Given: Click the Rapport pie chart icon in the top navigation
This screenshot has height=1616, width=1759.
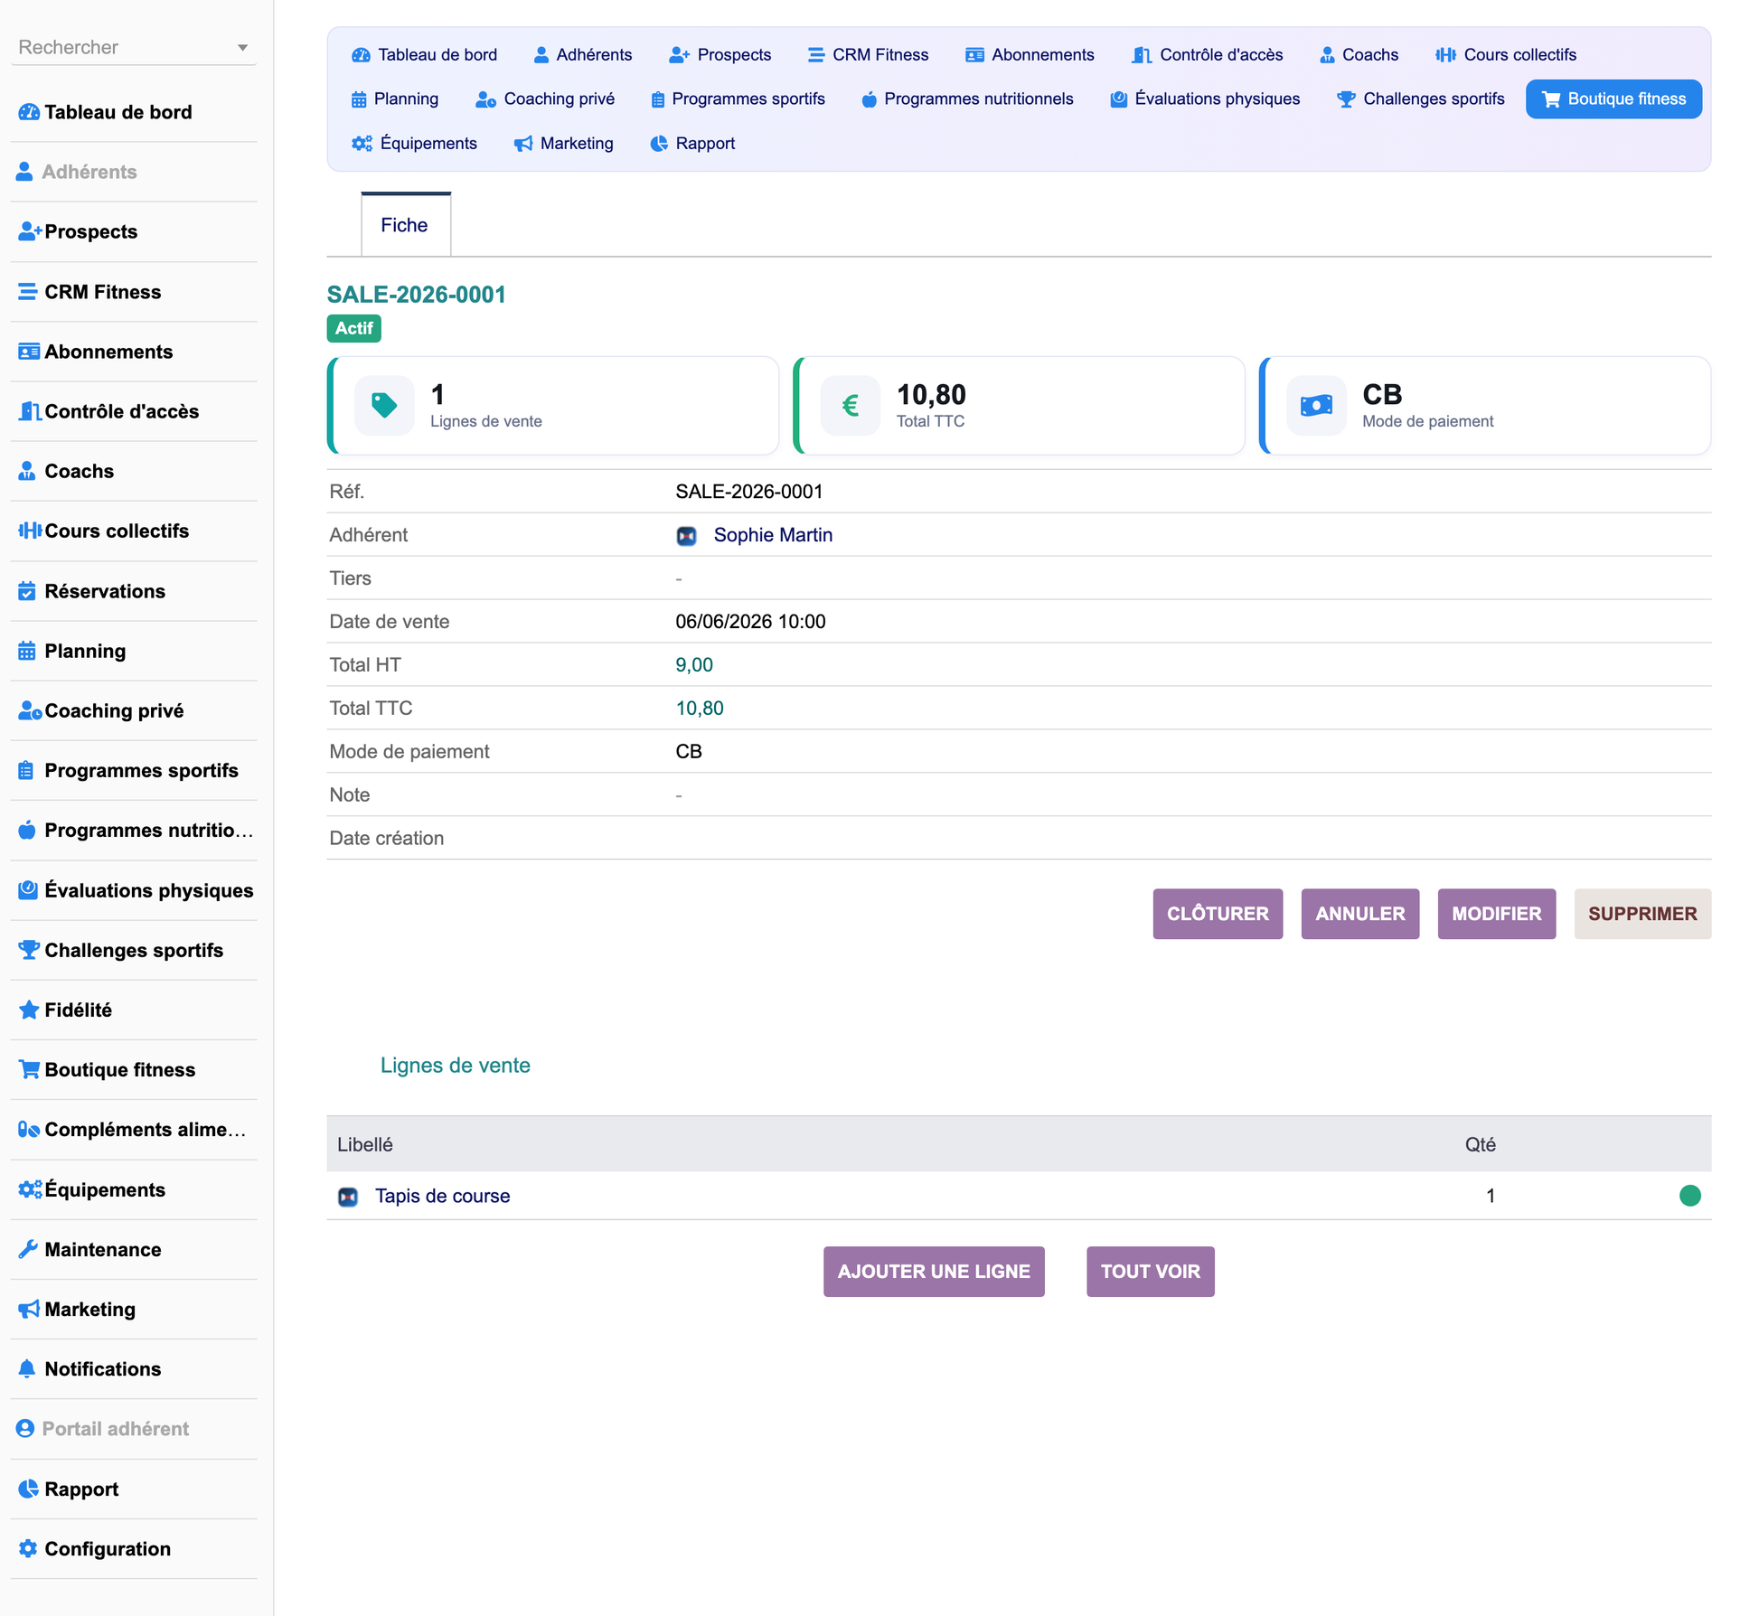Looking at the screenshot, I should 659,144.
